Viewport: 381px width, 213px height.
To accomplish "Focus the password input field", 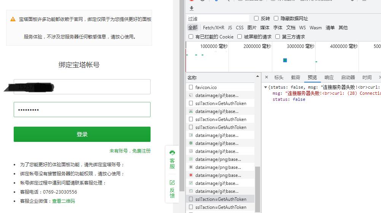I will pyautogui.click(x=82, y=110).
